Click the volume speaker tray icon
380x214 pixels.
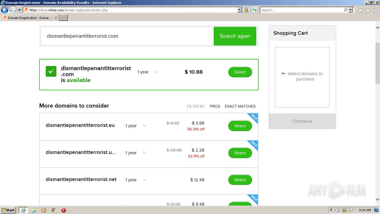[x=337, y=210]
